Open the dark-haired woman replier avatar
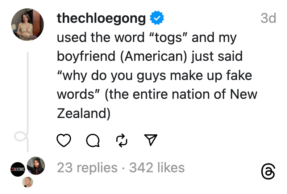Image resolution: width=287 pixels, height=194 pixels. 36,166
